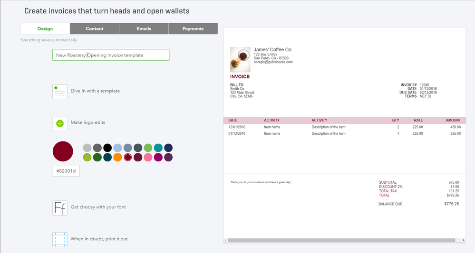This screenshot has width=475, height=253.
Task: Click the coffee logo image on invoice
Action: tap(240, 59)
